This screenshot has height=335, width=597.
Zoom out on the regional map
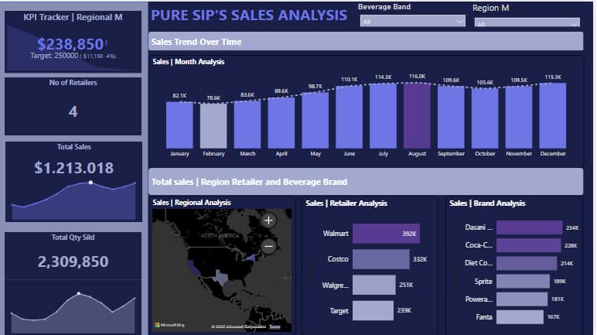click(x=268, y=247)
